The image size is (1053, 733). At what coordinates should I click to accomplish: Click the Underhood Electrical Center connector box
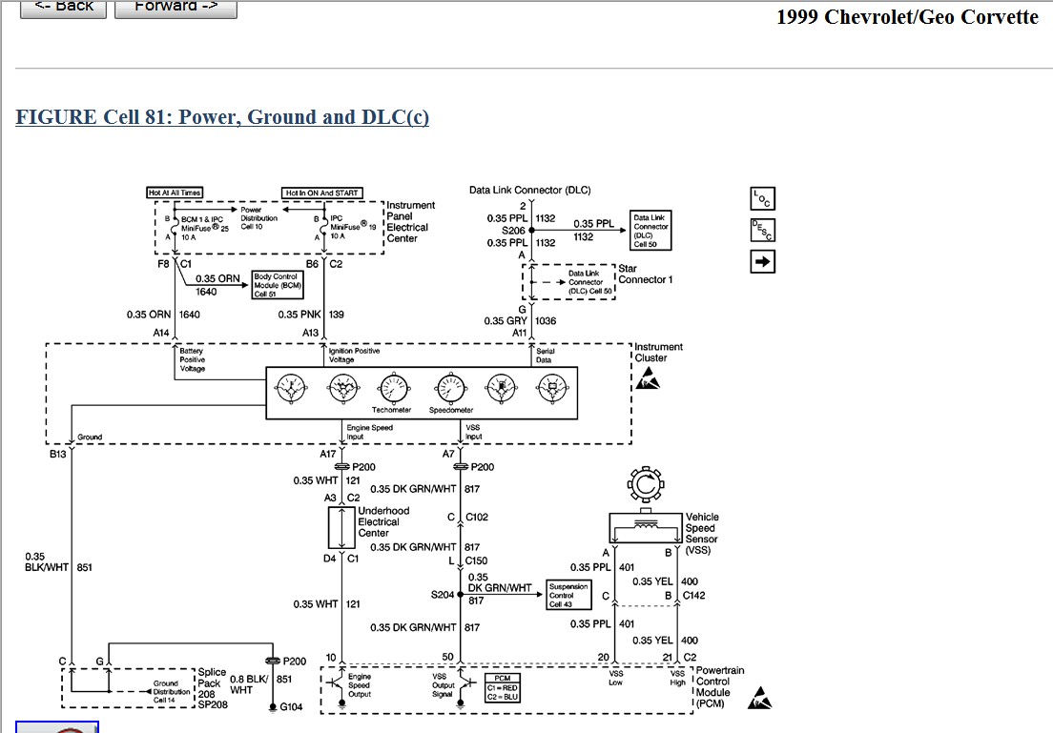click(x=341, y=524)
